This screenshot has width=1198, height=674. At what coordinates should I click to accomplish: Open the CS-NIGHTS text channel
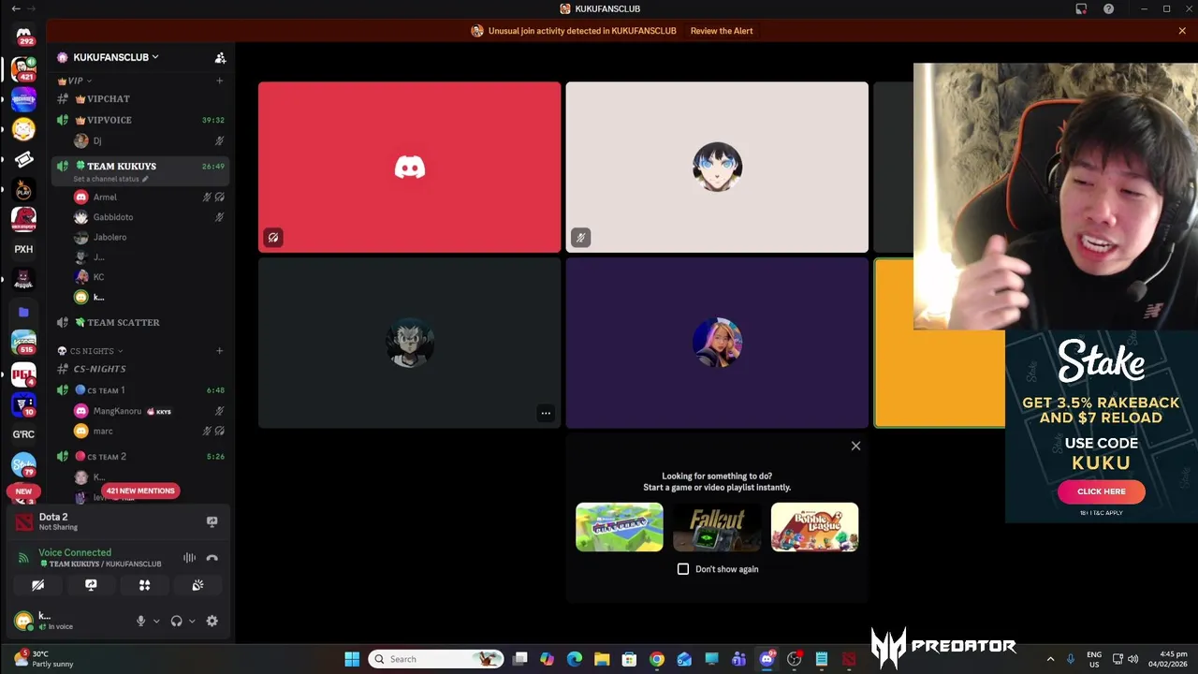(140, 369)
